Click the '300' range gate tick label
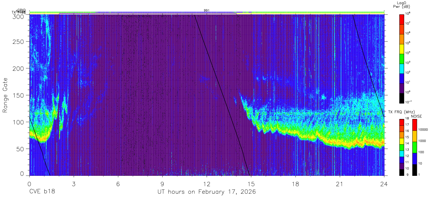This screenshot has width=432, height=199. (18, 16)
